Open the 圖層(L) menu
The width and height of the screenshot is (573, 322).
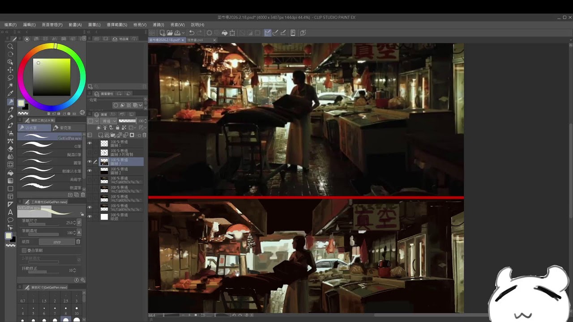[x=94, y=25]
